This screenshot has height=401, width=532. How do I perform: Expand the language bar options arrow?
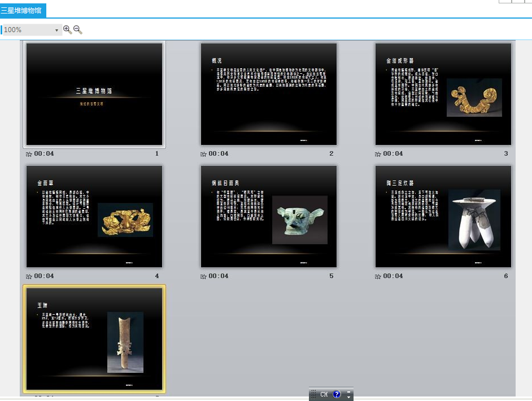click(349, 398)
